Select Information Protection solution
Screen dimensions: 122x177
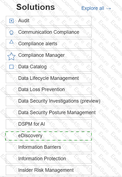[49, 159]
